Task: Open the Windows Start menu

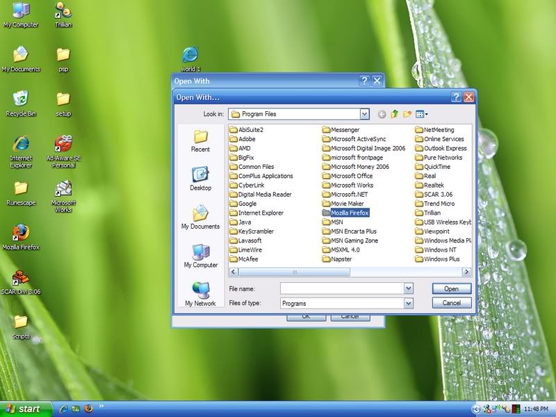Action: click(25, 409)
